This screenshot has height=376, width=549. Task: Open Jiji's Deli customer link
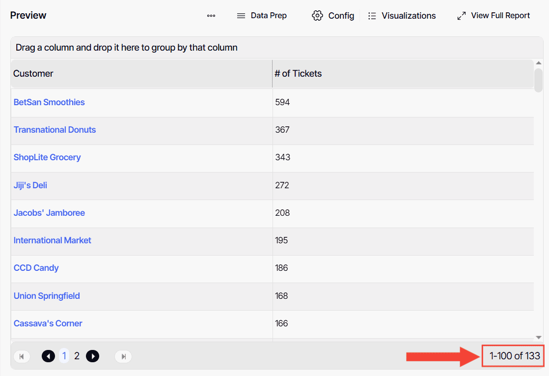pos(30,185)
